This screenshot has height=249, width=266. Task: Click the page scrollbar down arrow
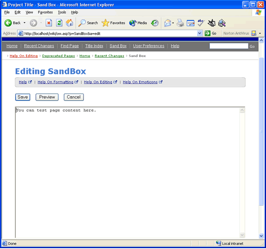pyautogui.click(x=261, y=236)
